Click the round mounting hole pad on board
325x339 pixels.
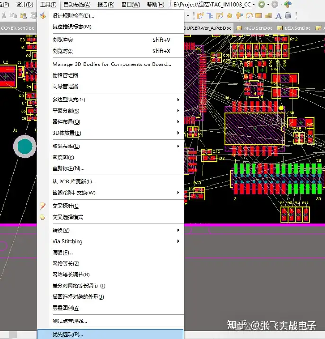tap(24, 147)
